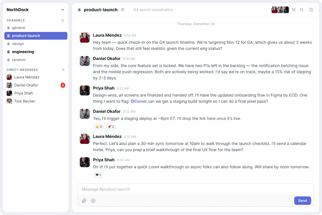Go to the random channel

click(x=36, y=60)
